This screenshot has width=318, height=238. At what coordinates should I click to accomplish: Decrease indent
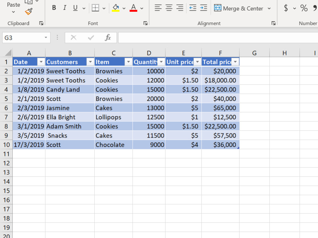(x=193, y=8)
